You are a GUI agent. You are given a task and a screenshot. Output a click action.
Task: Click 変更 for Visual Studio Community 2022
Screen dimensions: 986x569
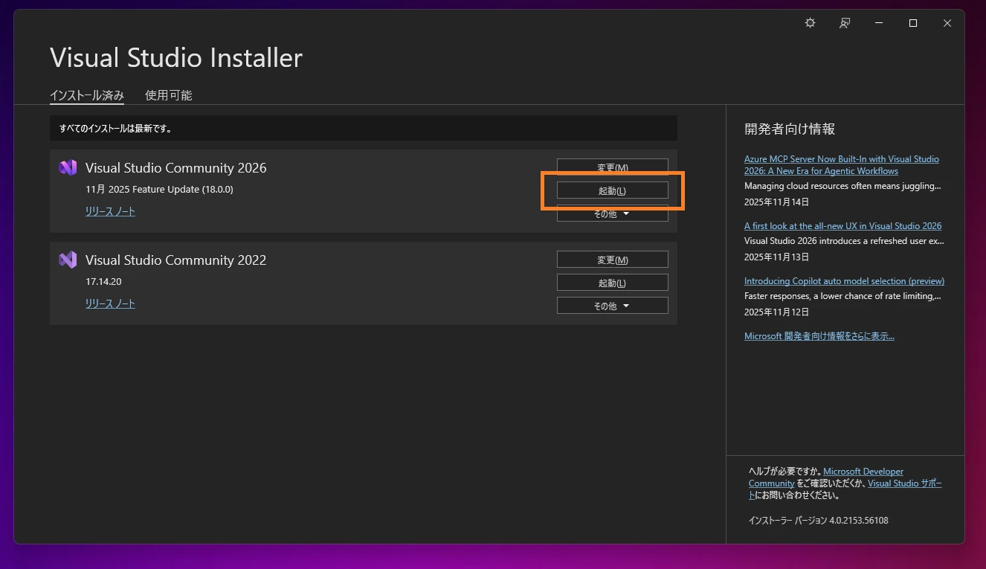click(x=612, y=259)
